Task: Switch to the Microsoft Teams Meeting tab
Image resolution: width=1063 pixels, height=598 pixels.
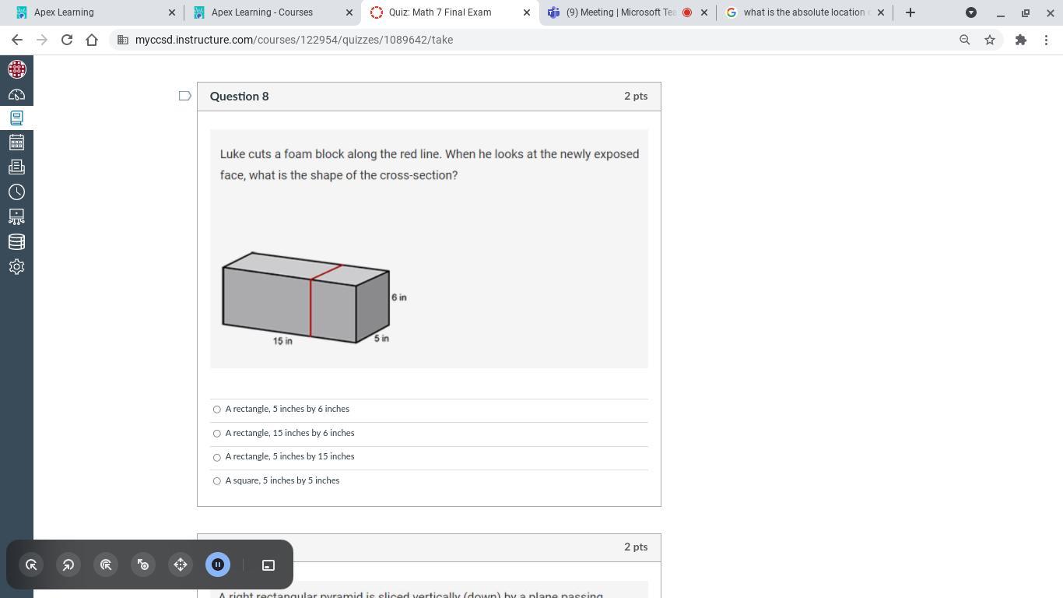Action: click(x=628, y=12)
